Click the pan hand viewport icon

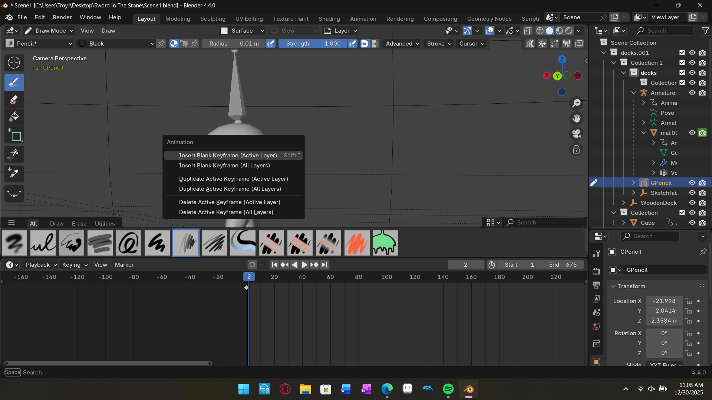(576, 119)
